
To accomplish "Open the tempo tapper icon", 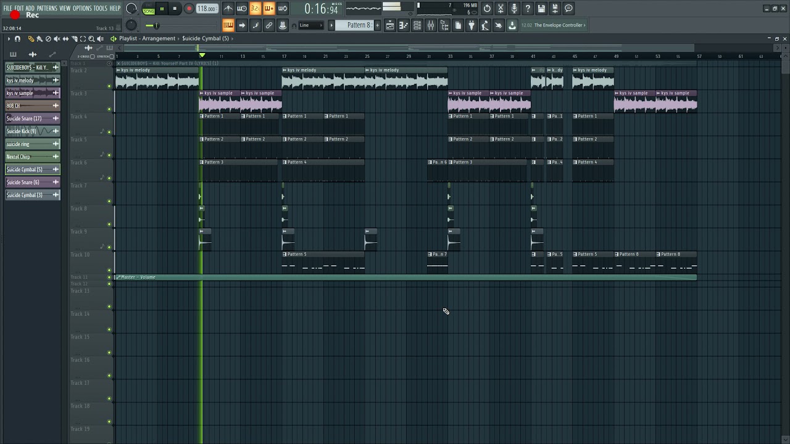I will coord(485,25).
